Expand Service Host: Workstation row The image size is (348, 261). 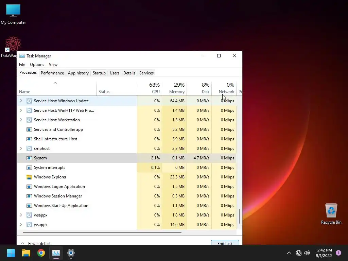tap(21, 120)
